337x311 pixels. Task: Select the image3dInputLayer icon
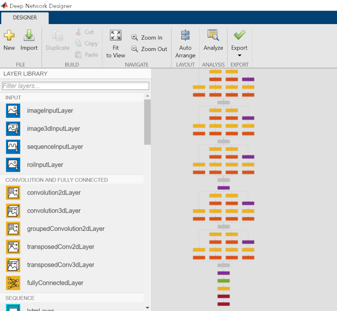tap(13, 129)
